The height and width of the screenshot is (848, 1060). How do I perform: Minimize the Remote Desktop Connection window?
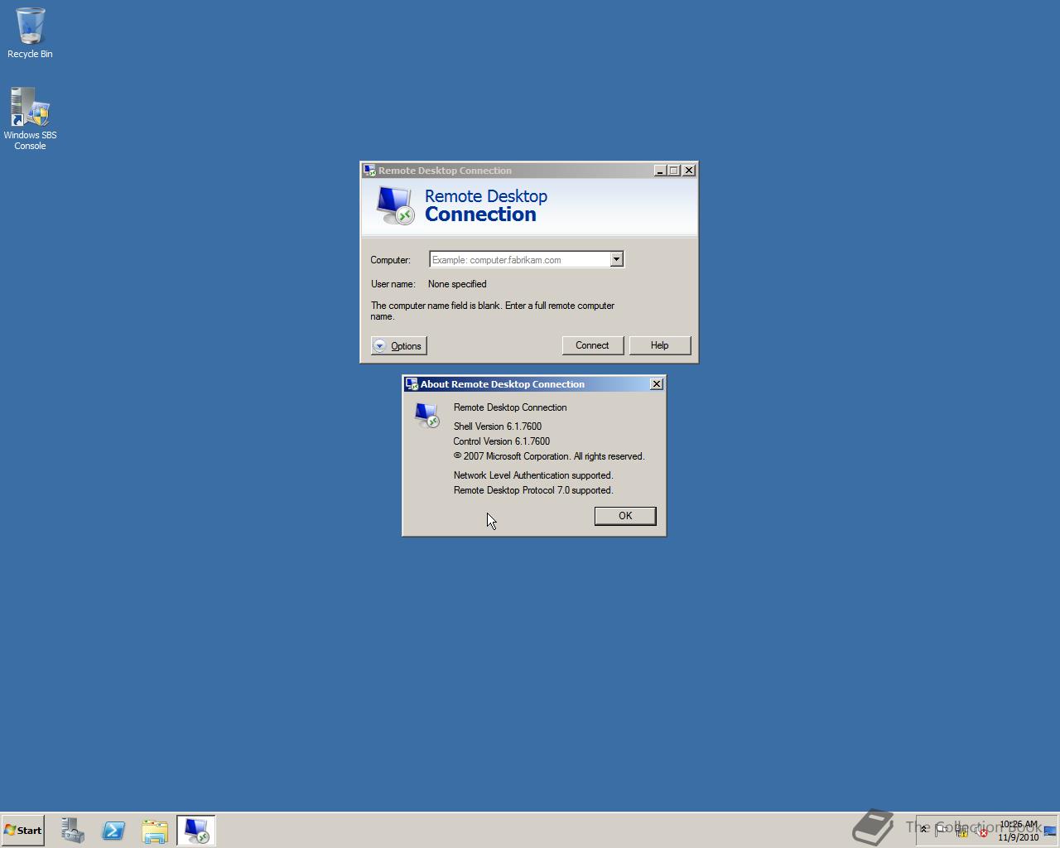(660, 171)
